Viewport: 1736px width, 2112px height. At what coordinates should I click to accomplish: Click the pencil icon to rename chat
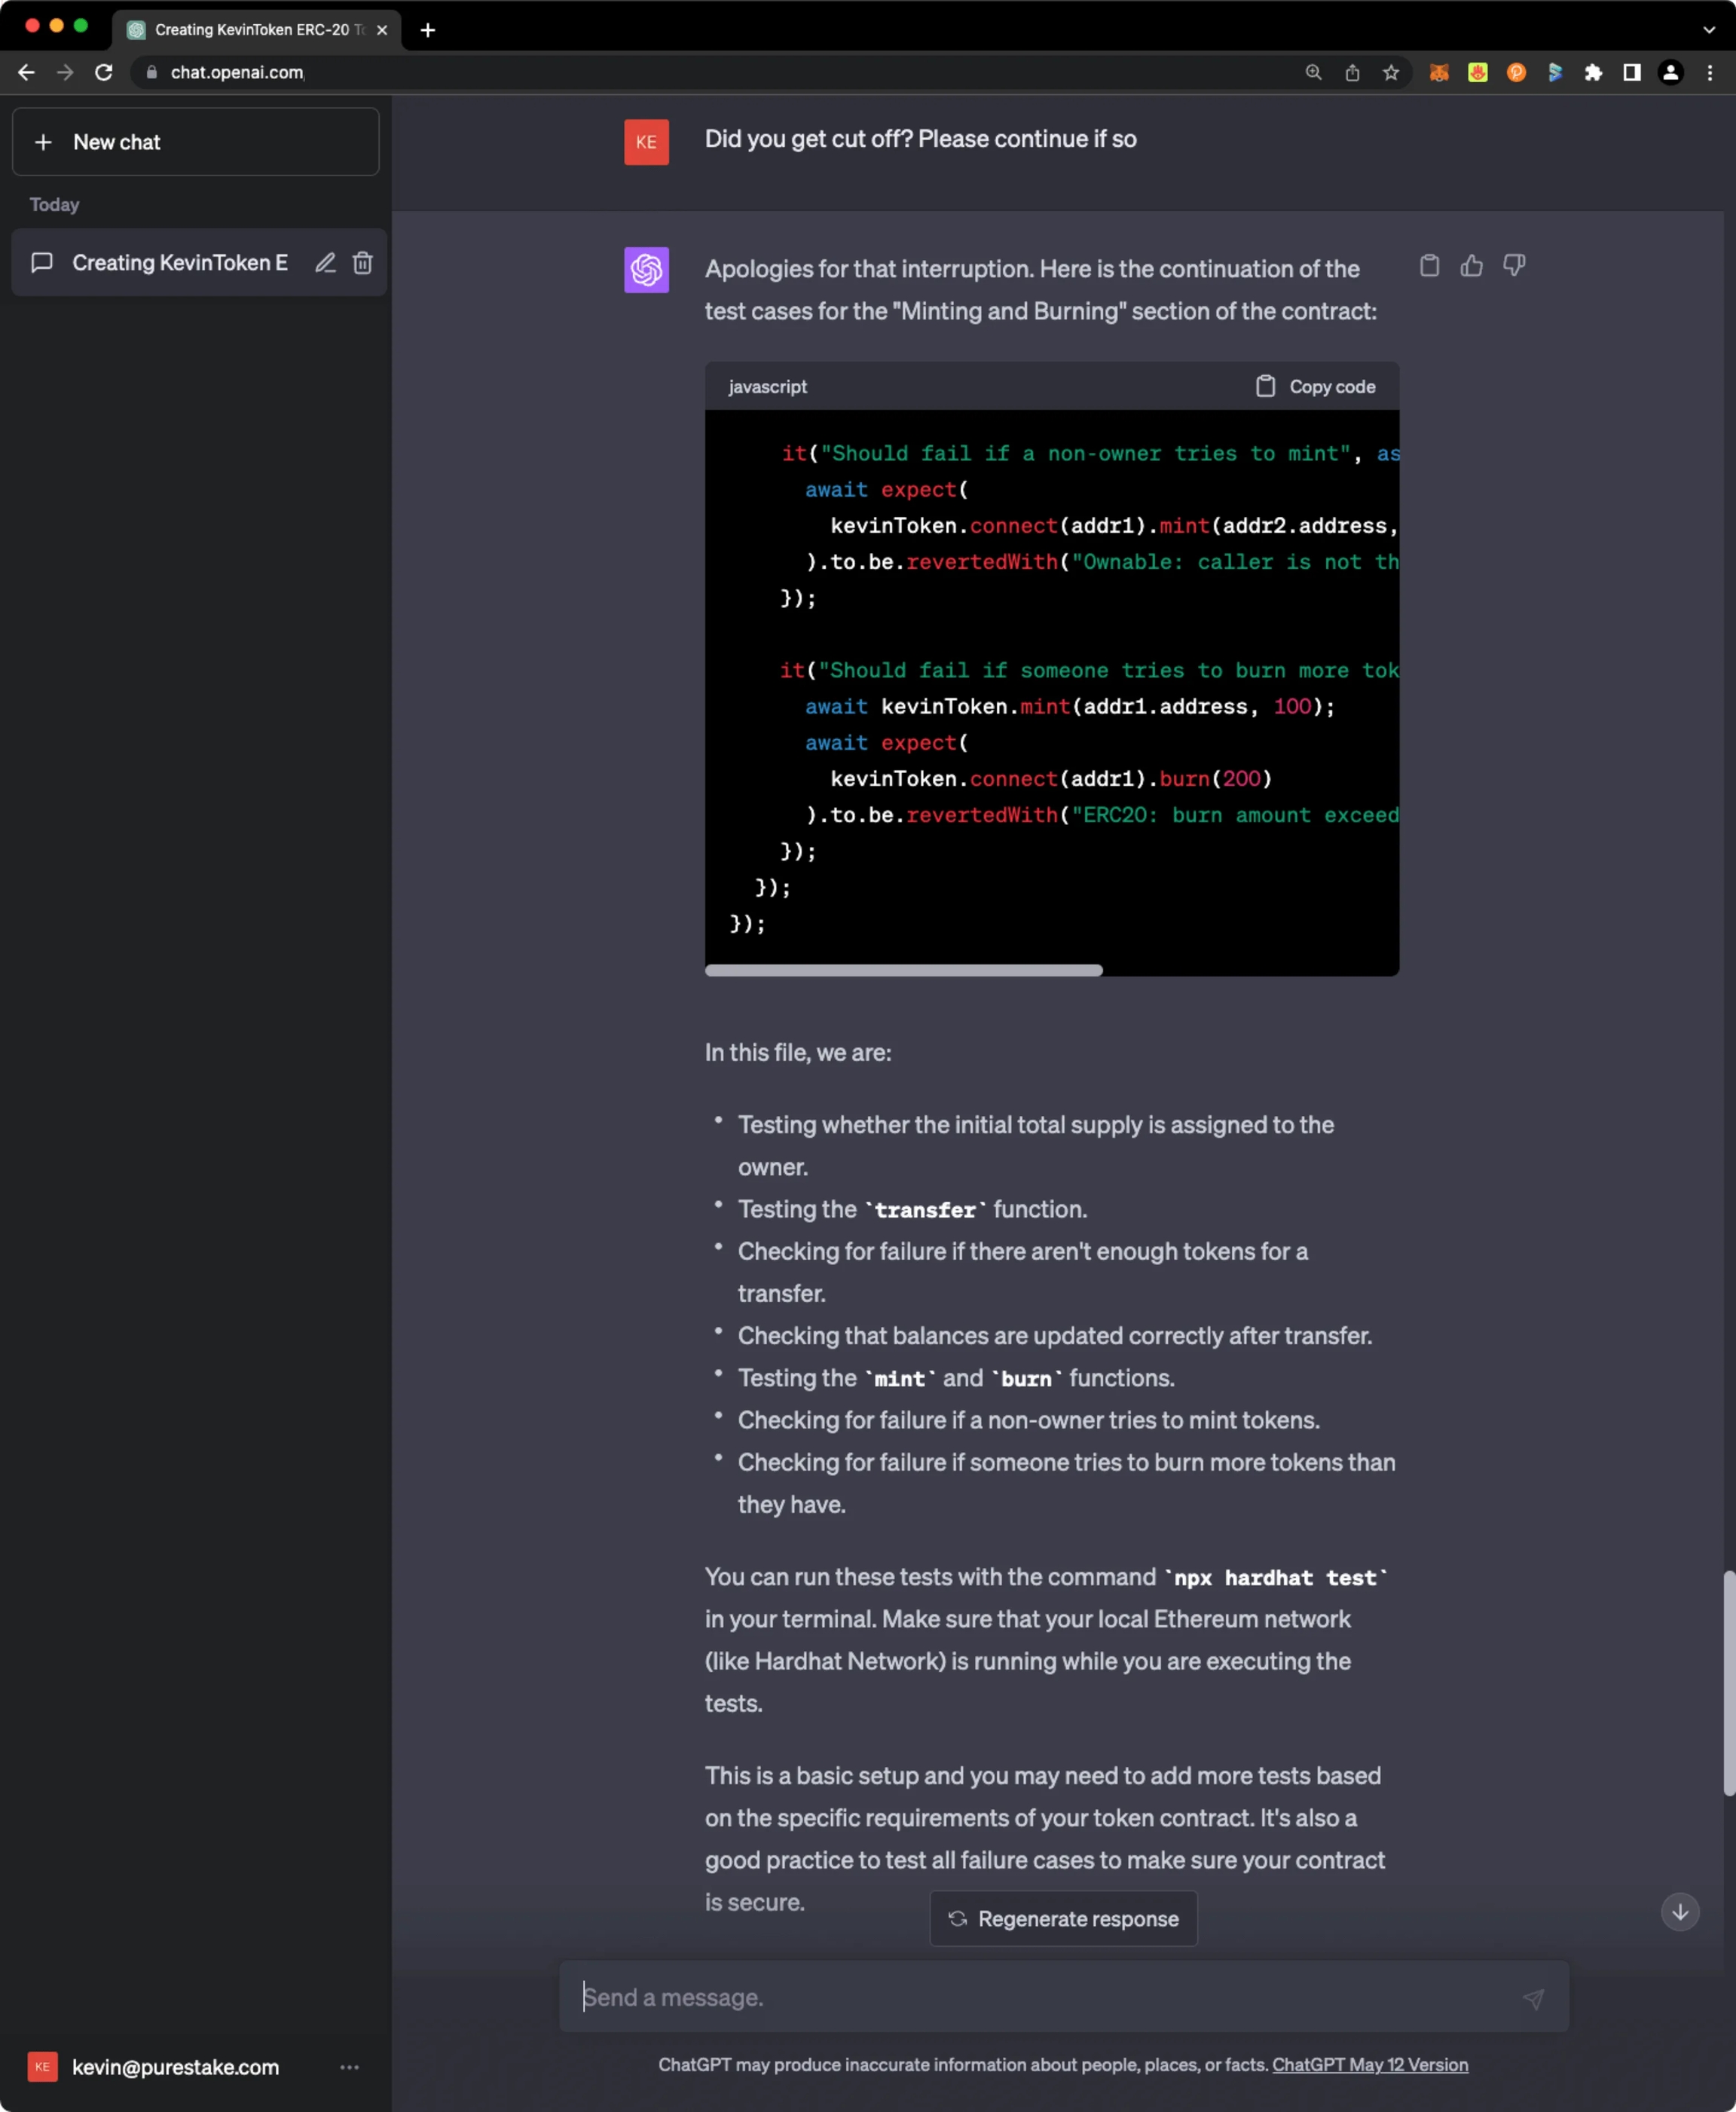(325, 263)
